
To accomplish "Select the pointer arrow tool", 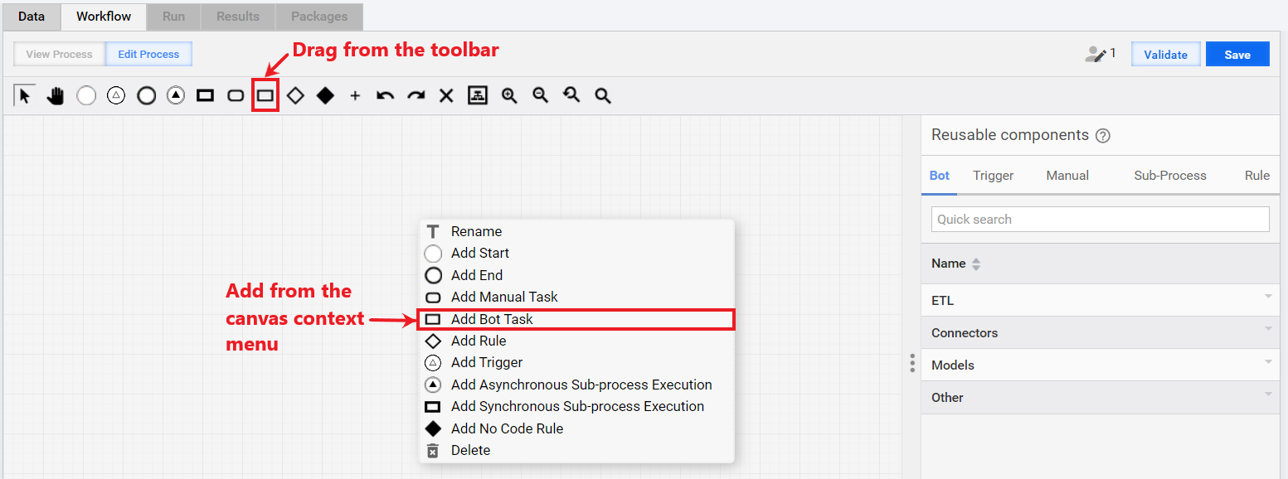I will pyautogui.click(x=24, y=96).
